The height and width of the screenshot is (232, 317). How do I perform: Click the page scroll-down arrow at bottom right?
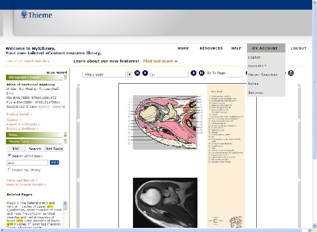click(x=314, y=226)
